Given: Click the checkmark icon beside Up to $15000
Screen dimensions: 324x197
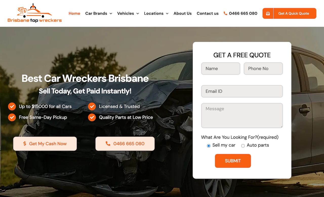Looking at the screenshot, I should point(12,107).
